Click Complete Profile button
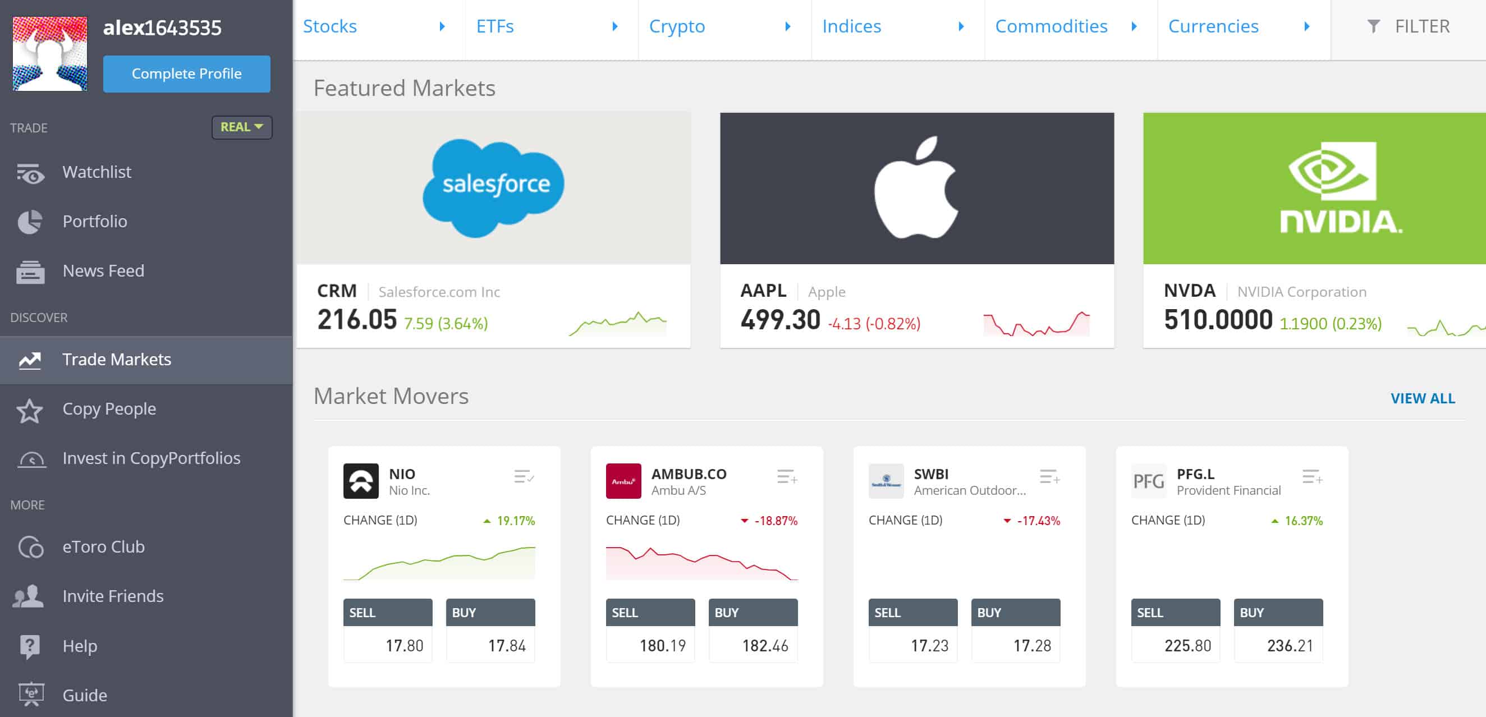 point(186,72)
